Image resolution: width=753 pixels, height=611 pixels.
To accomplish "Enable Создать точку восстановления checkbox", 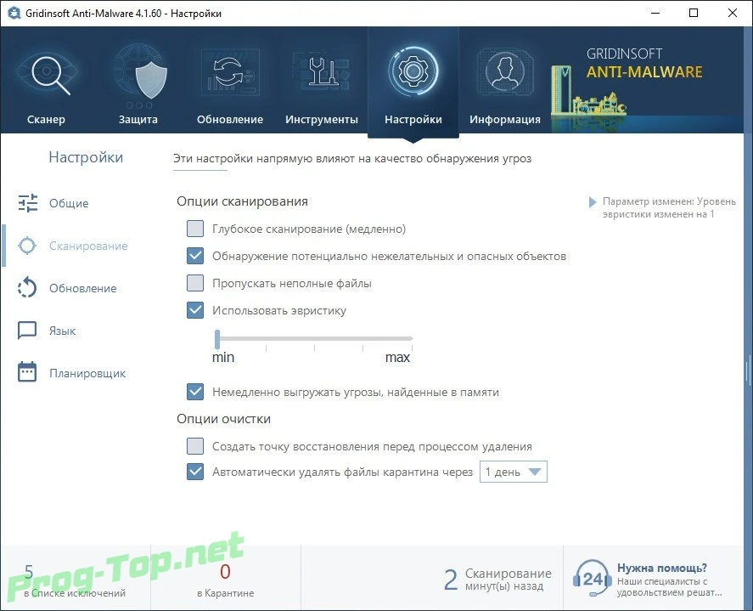I will pyautogui.click(x=195, y=446).
